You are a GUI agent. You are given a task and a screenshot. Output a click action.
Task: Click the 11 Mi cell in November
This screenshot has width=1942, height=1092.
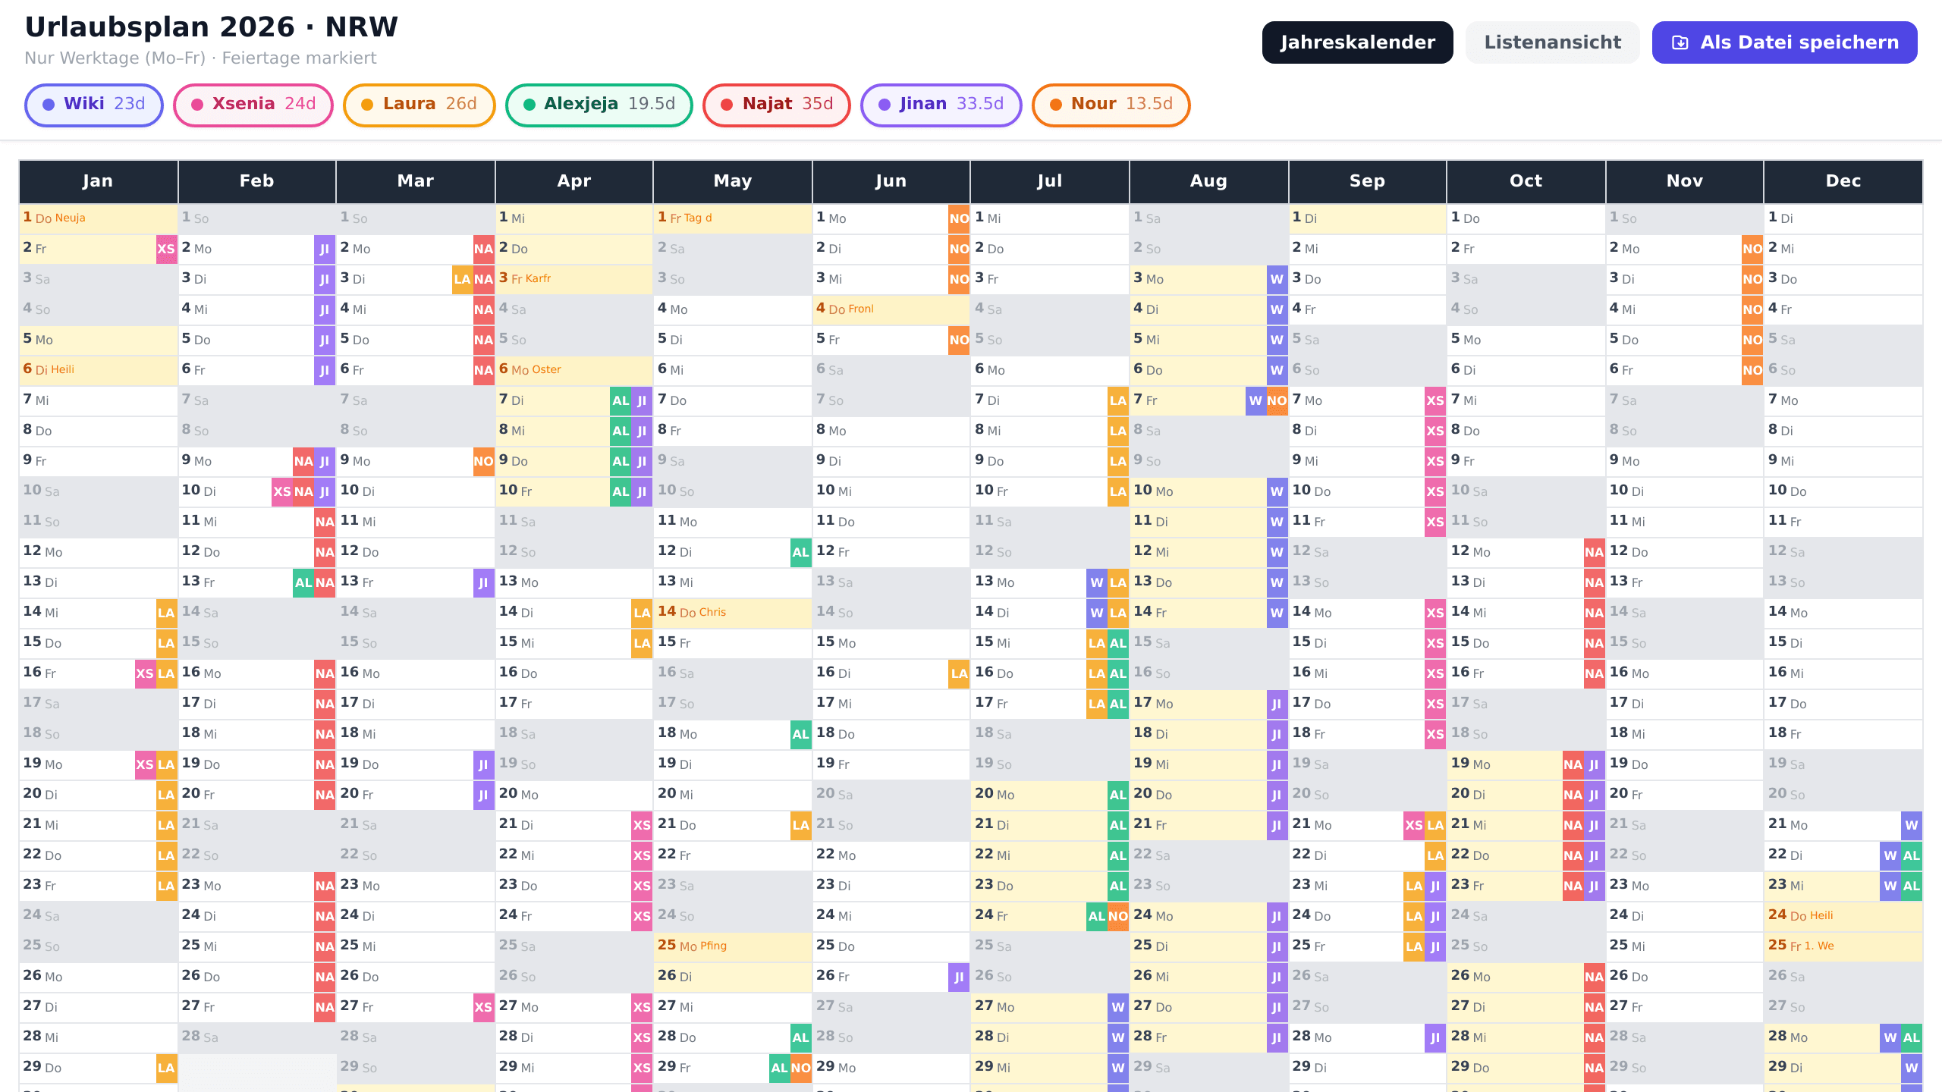[1684, 522]
